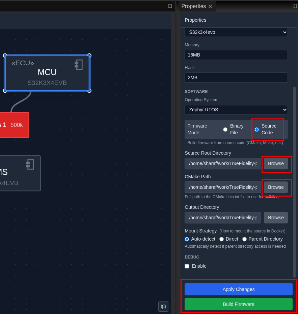Select Binary File firmware mode
This screenshot has height=314, width=298.
(225, 130)
